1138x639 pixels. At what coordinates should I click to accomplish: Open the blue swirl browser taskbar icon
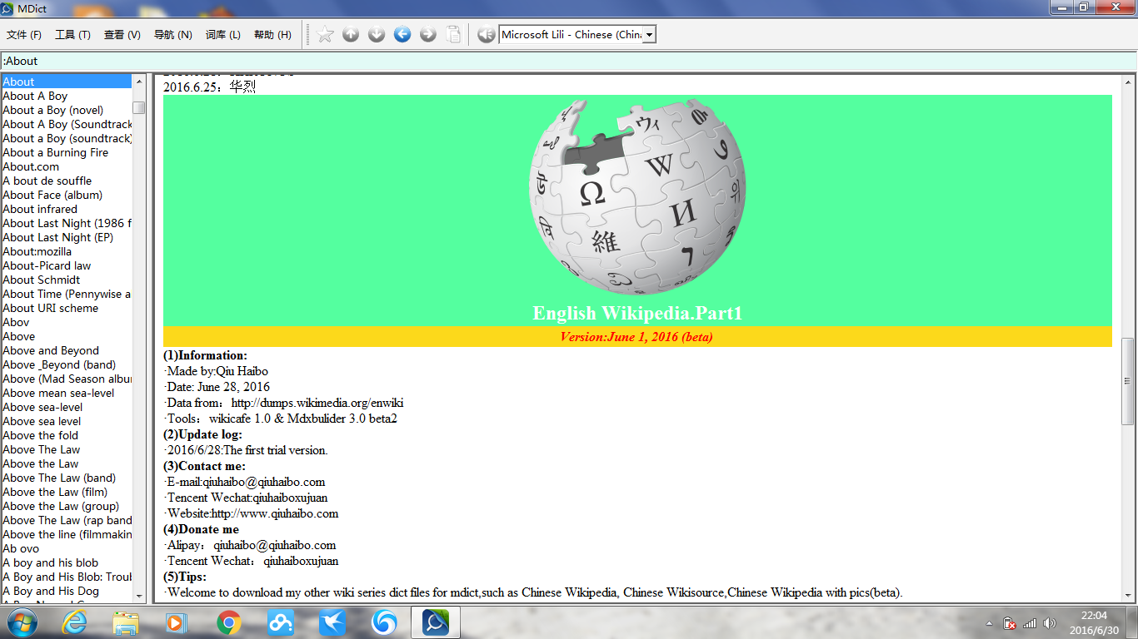pyautogui.click(x=384, y=622)
